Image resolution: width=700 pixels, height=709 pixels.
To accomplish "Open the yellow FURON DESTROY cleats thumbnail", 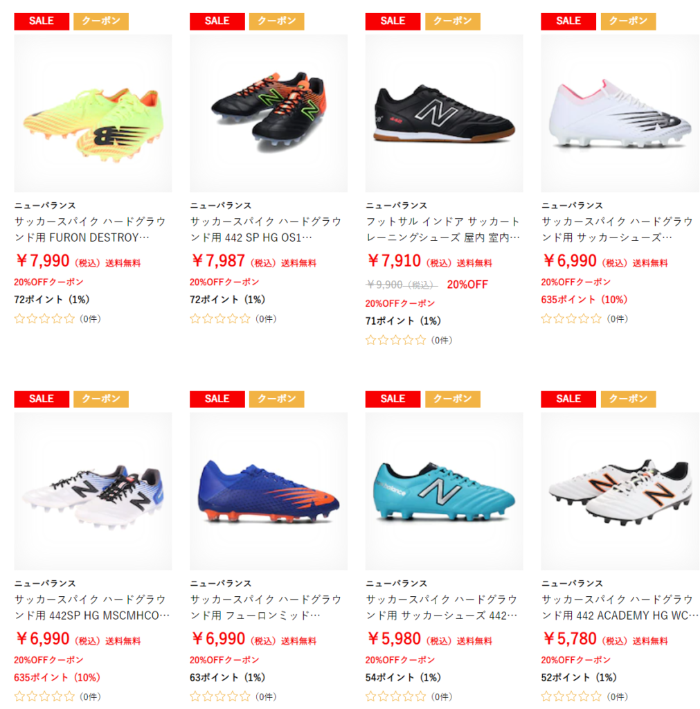I will [93, 113].
